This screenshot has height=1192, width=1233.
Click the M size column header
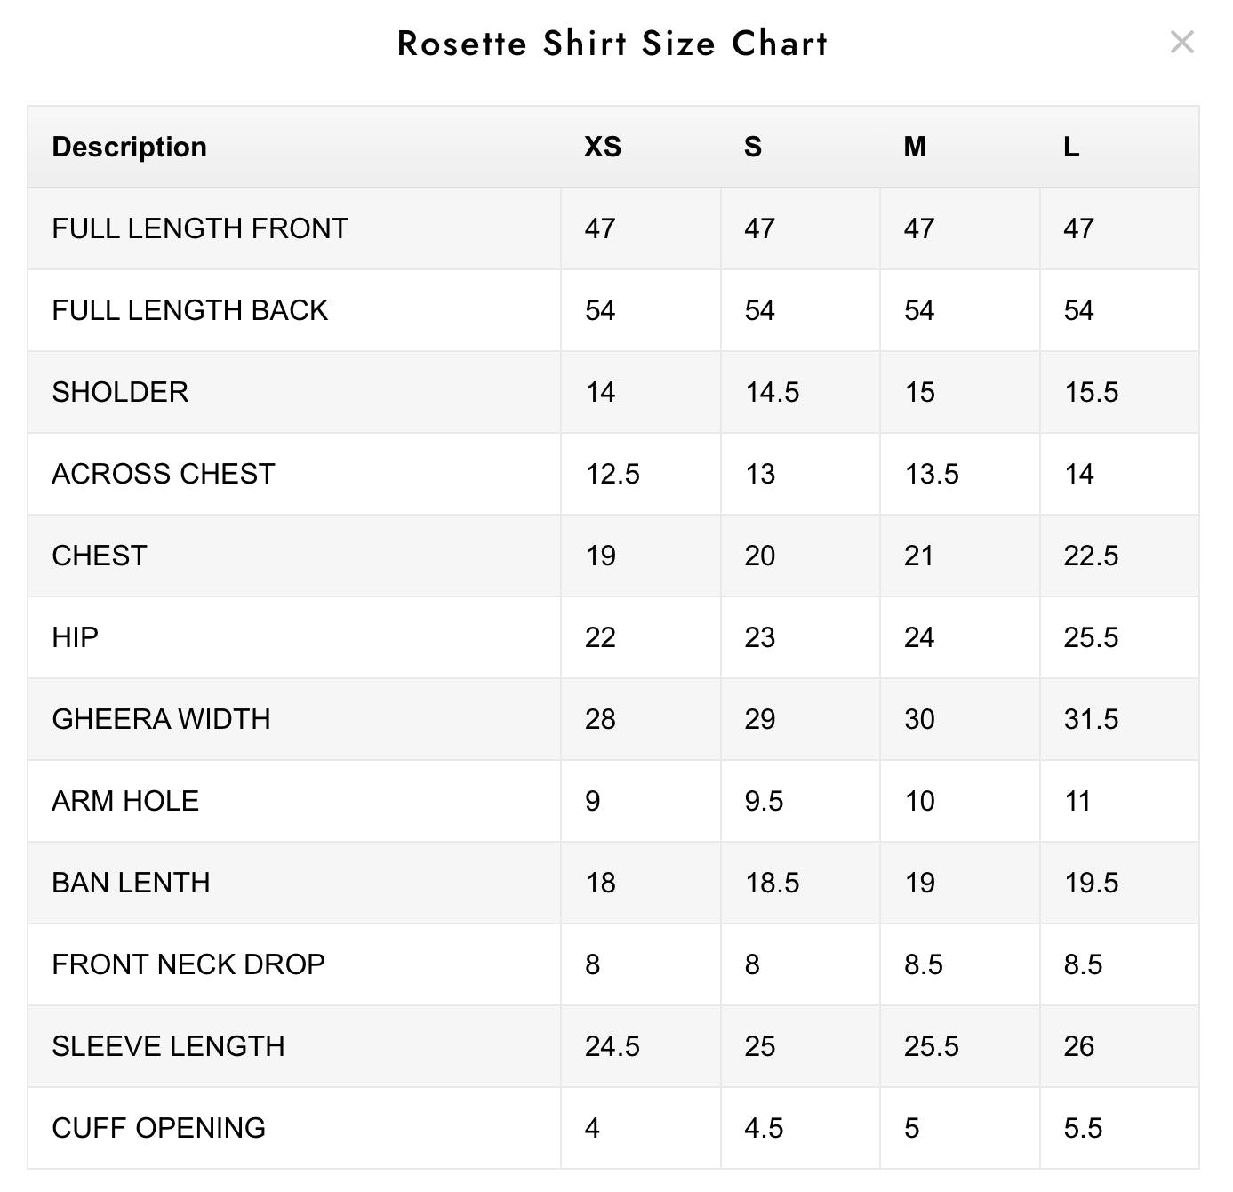coord(915,147)
